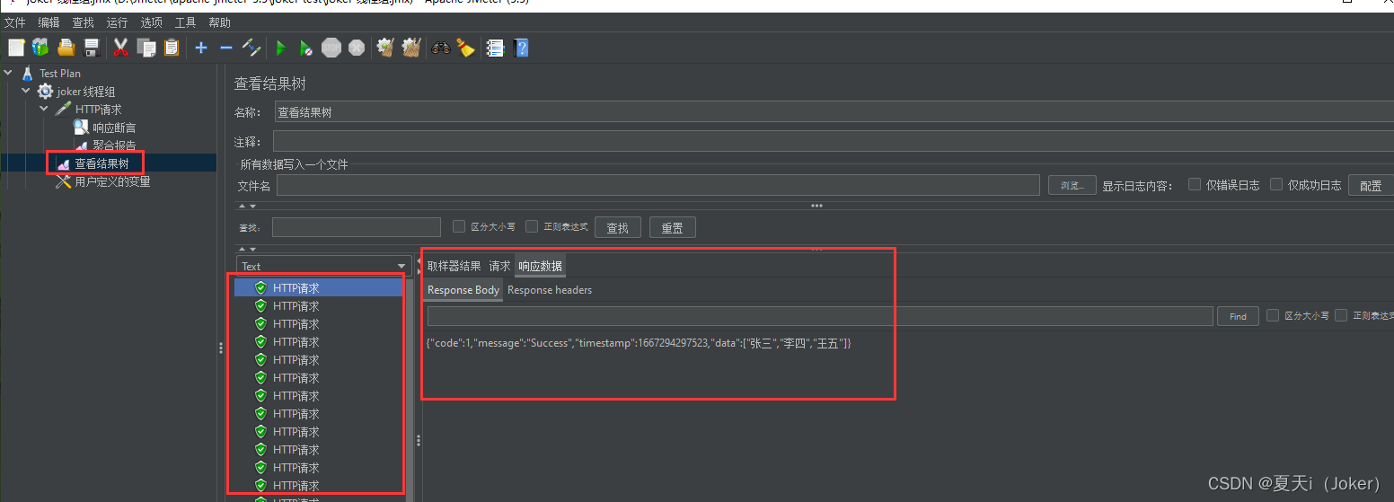Open the Function Helper list icon

[495, 48]
